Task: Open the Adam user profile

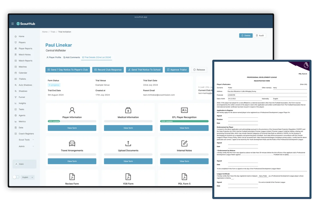Action: [24, 164]
